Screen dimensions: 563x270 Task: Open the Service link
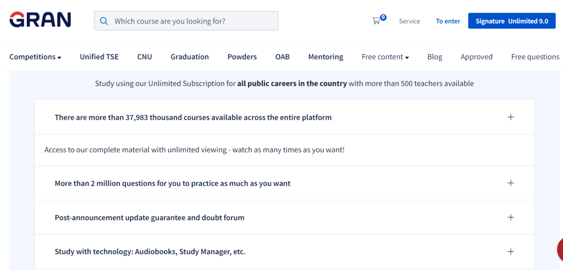click(x=409, y=21)
